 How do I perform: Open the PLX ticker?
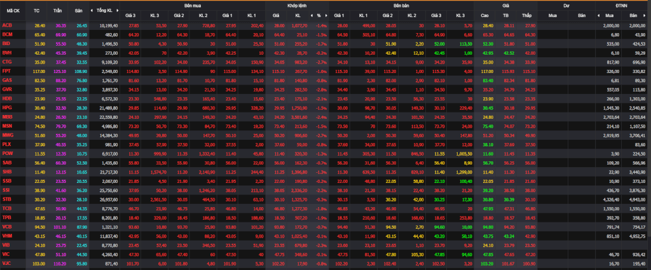[x=6, y=144]
